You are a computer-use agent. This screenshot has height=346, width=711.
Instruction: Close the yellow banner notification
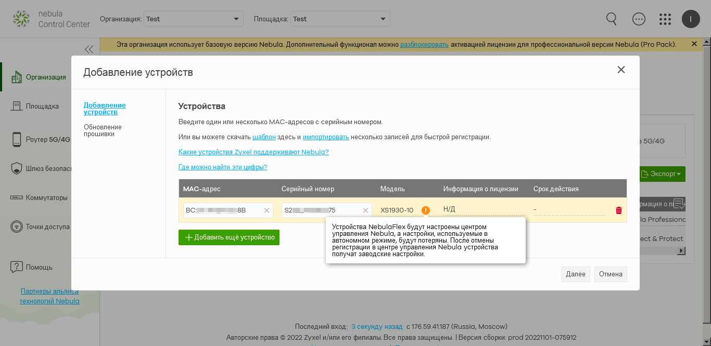coord(694,44)
